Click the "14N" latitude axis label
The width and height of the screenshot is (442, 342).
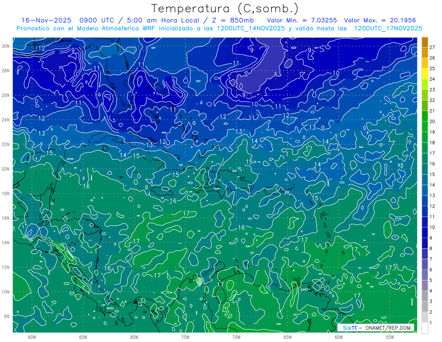click(x=6, y=242)
